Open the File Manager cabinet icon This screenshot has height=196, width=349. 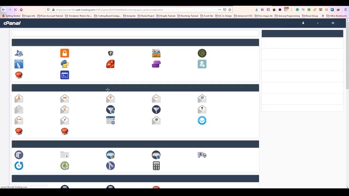click(x=19, y=155)
